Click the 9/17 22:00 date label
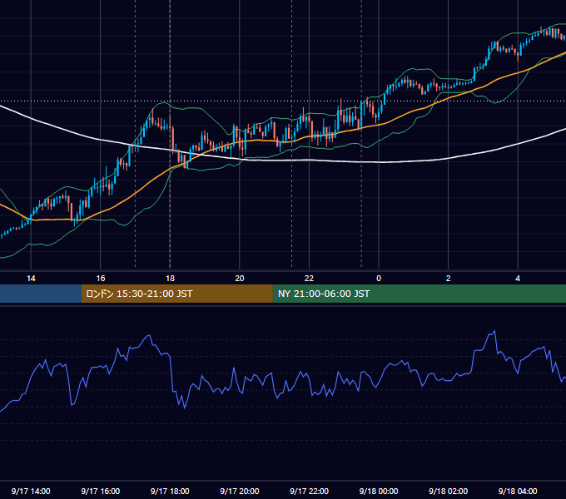 tap(309, 491)
